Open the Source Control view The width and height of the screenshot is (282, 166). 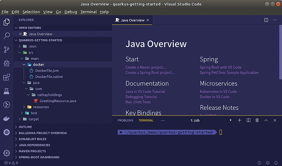[6, 49]
